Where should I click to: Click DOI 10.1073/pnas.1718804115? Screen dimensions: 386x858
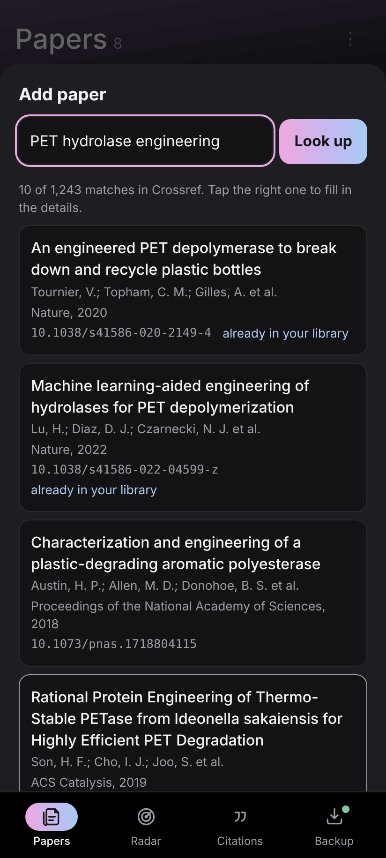pyautogui.click(x=114, y=644)
